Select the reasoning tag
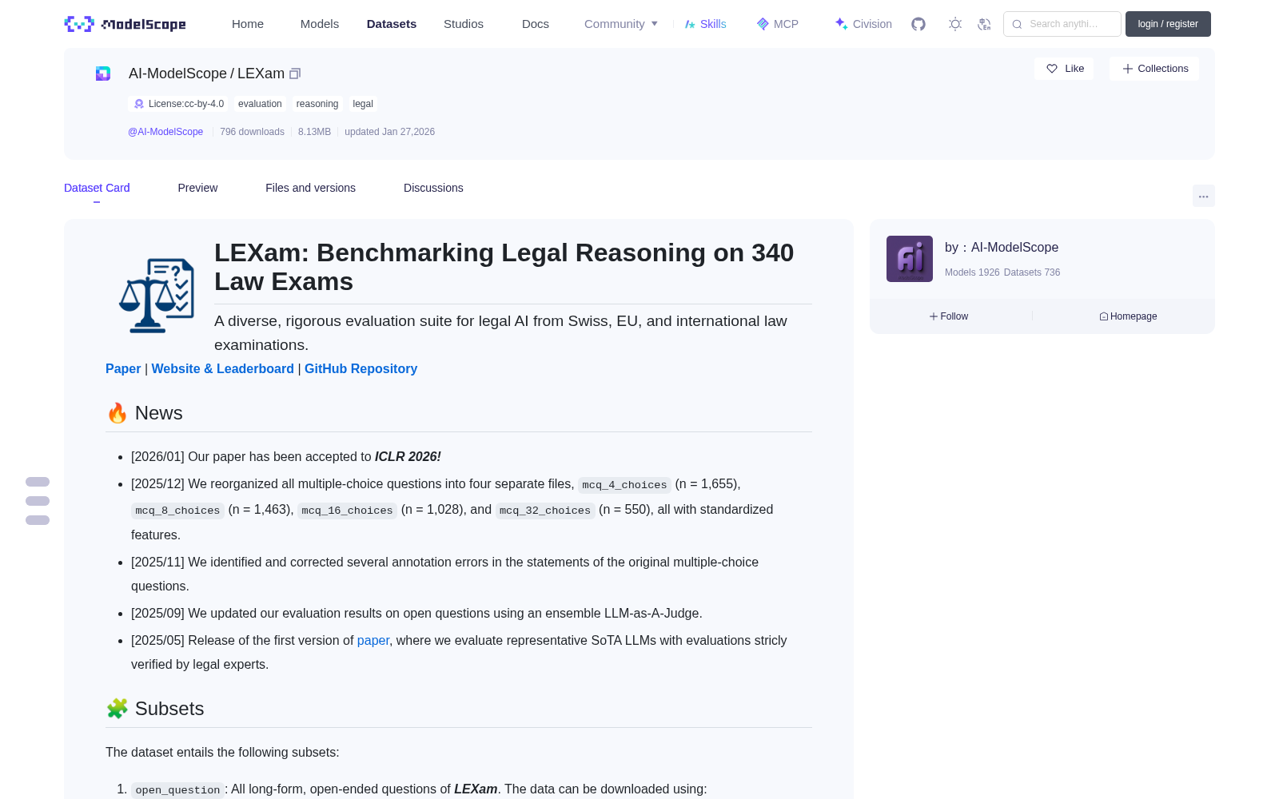Image resolution: width=1279 pixels, height=799 pixels. click(x=317, y=104)
